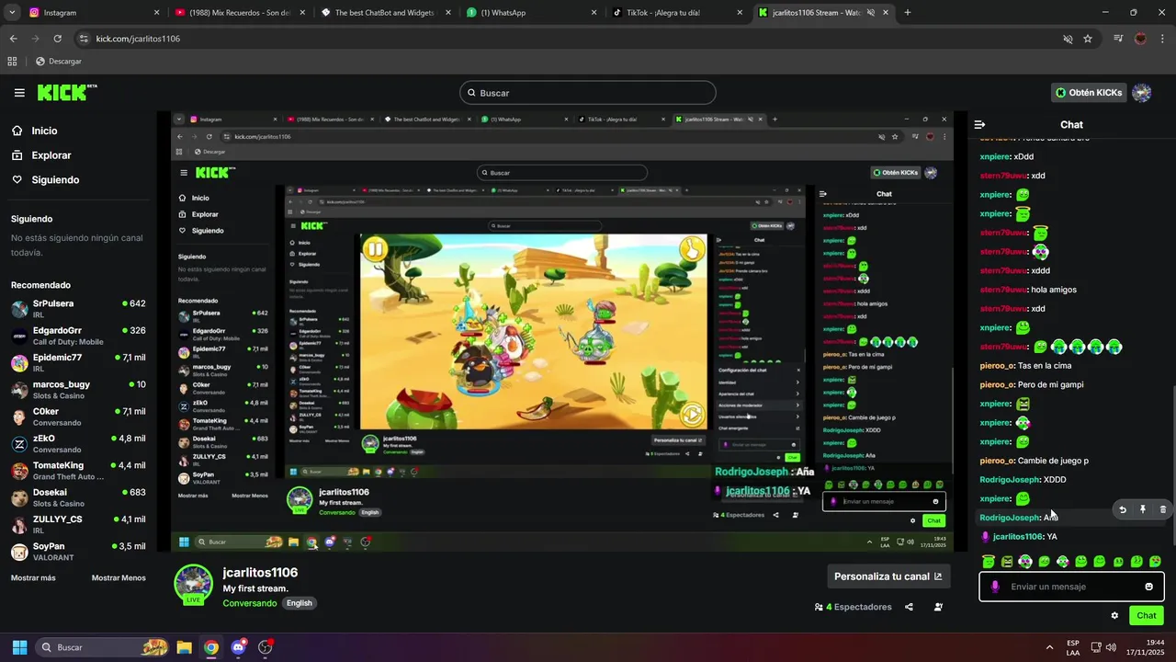Open SoyPan VALORANT channel
This screenshot has height=662, width=1176.
pyautogui.click(x=78, y=552)
